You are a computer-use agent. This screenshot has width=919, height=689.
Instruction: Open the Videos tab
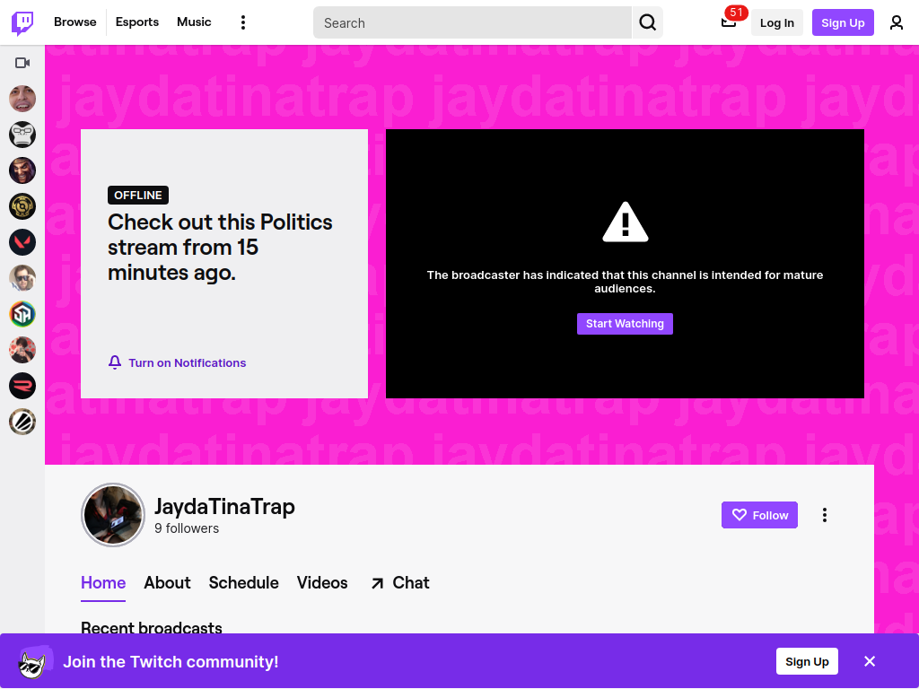coord(322,583)
